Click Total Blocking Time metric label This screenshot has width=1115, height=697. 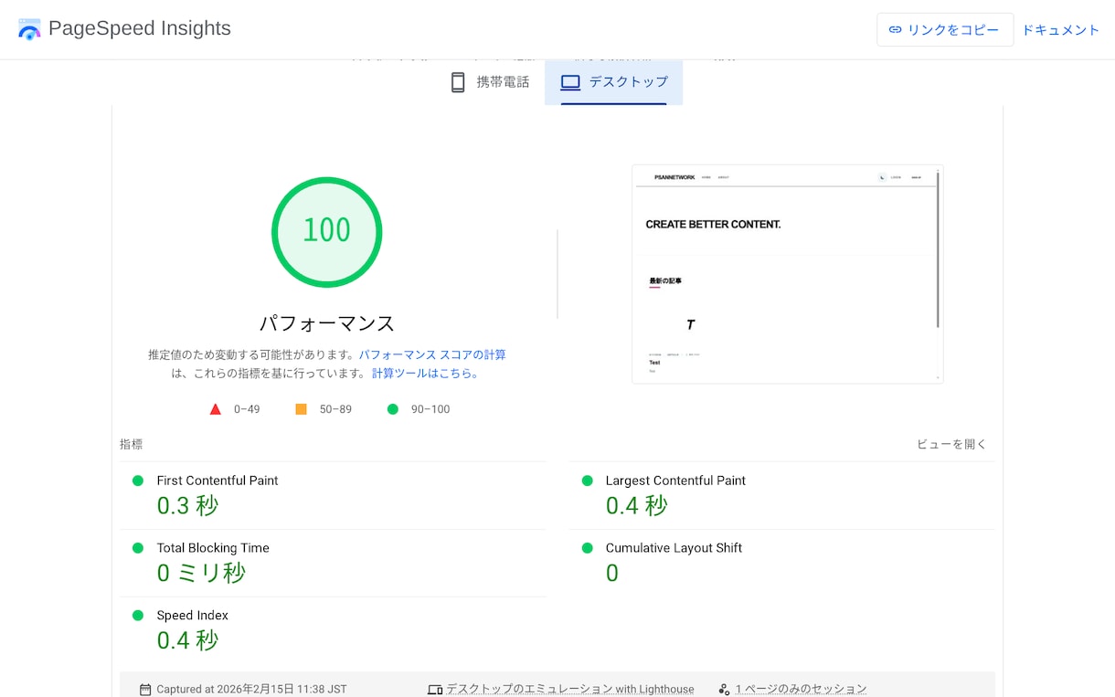(x=213, y=548)
